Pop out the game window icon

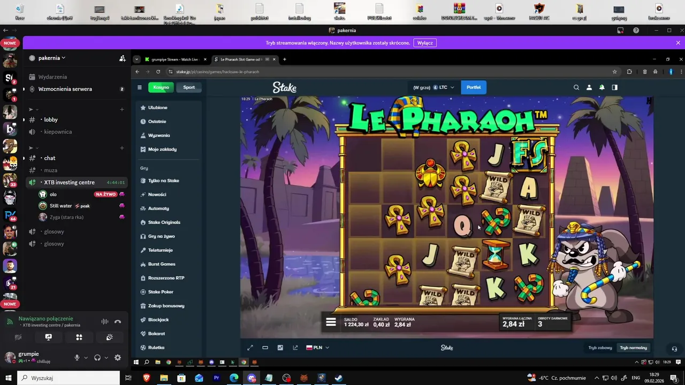click(x=295, y=348)
